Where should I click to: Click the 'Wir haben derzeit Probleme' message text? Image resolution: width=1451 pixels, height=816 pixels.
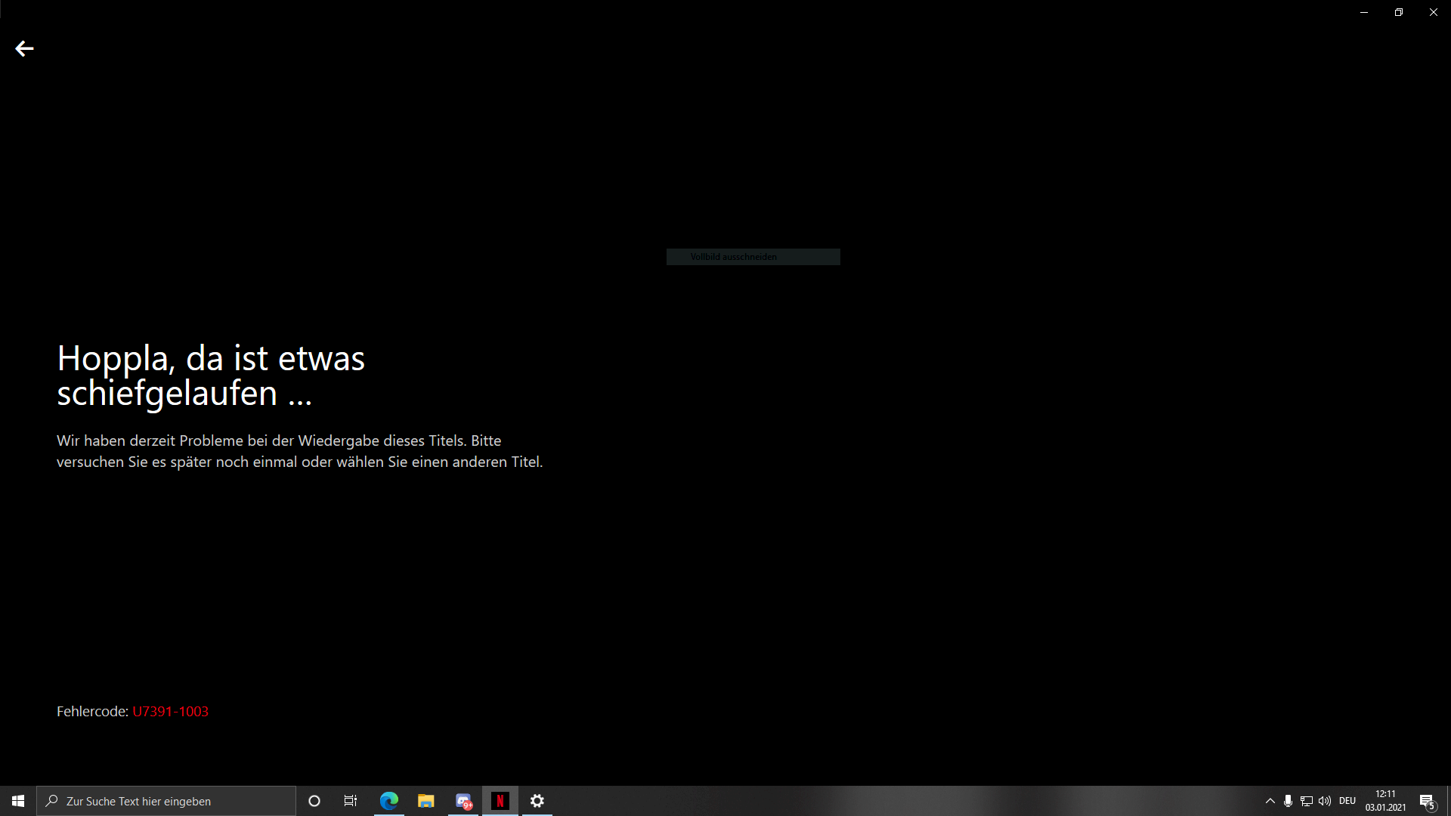[x=299, y=451]
